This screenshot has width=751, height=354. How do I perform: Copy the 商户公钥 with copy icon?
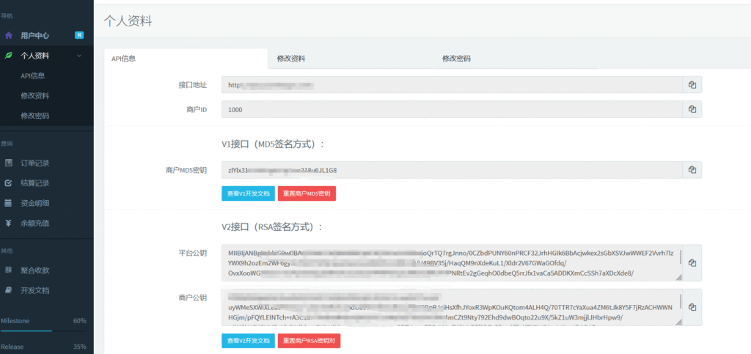coord(692,307)
